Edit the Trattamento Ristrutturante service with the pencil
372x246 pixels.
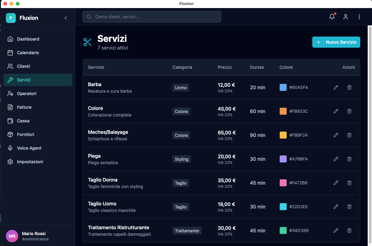pos(336,231)
